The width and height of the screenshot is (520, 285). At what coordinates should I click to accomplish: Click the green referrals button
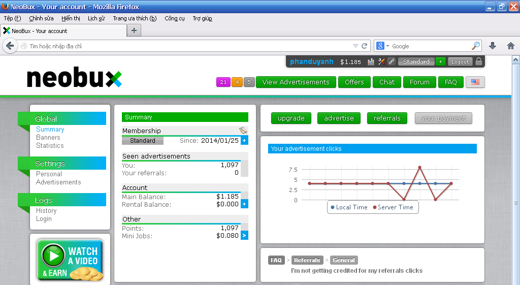tap(387, 118)
